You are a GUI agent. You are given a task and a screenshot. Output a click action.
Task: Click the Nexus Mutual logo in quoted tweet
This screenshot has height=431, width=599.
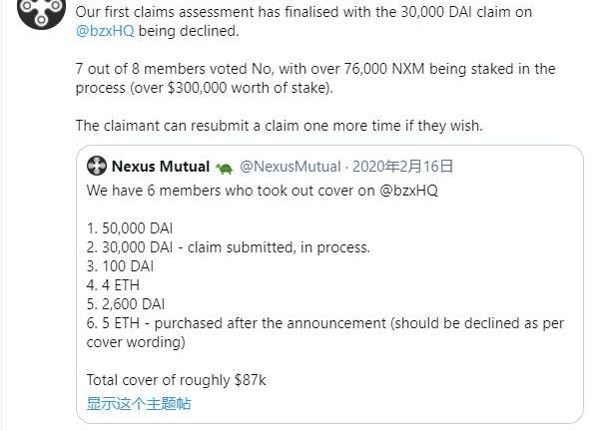click(x=96, y=166)
